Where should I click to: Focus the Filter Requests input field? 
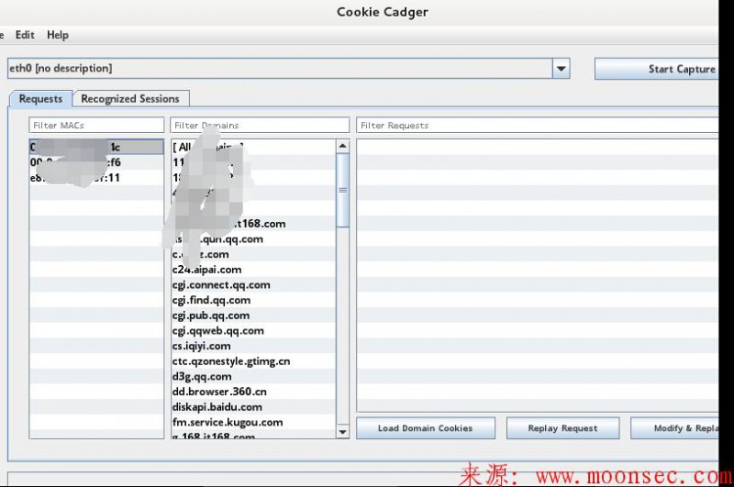click(537, 125)
